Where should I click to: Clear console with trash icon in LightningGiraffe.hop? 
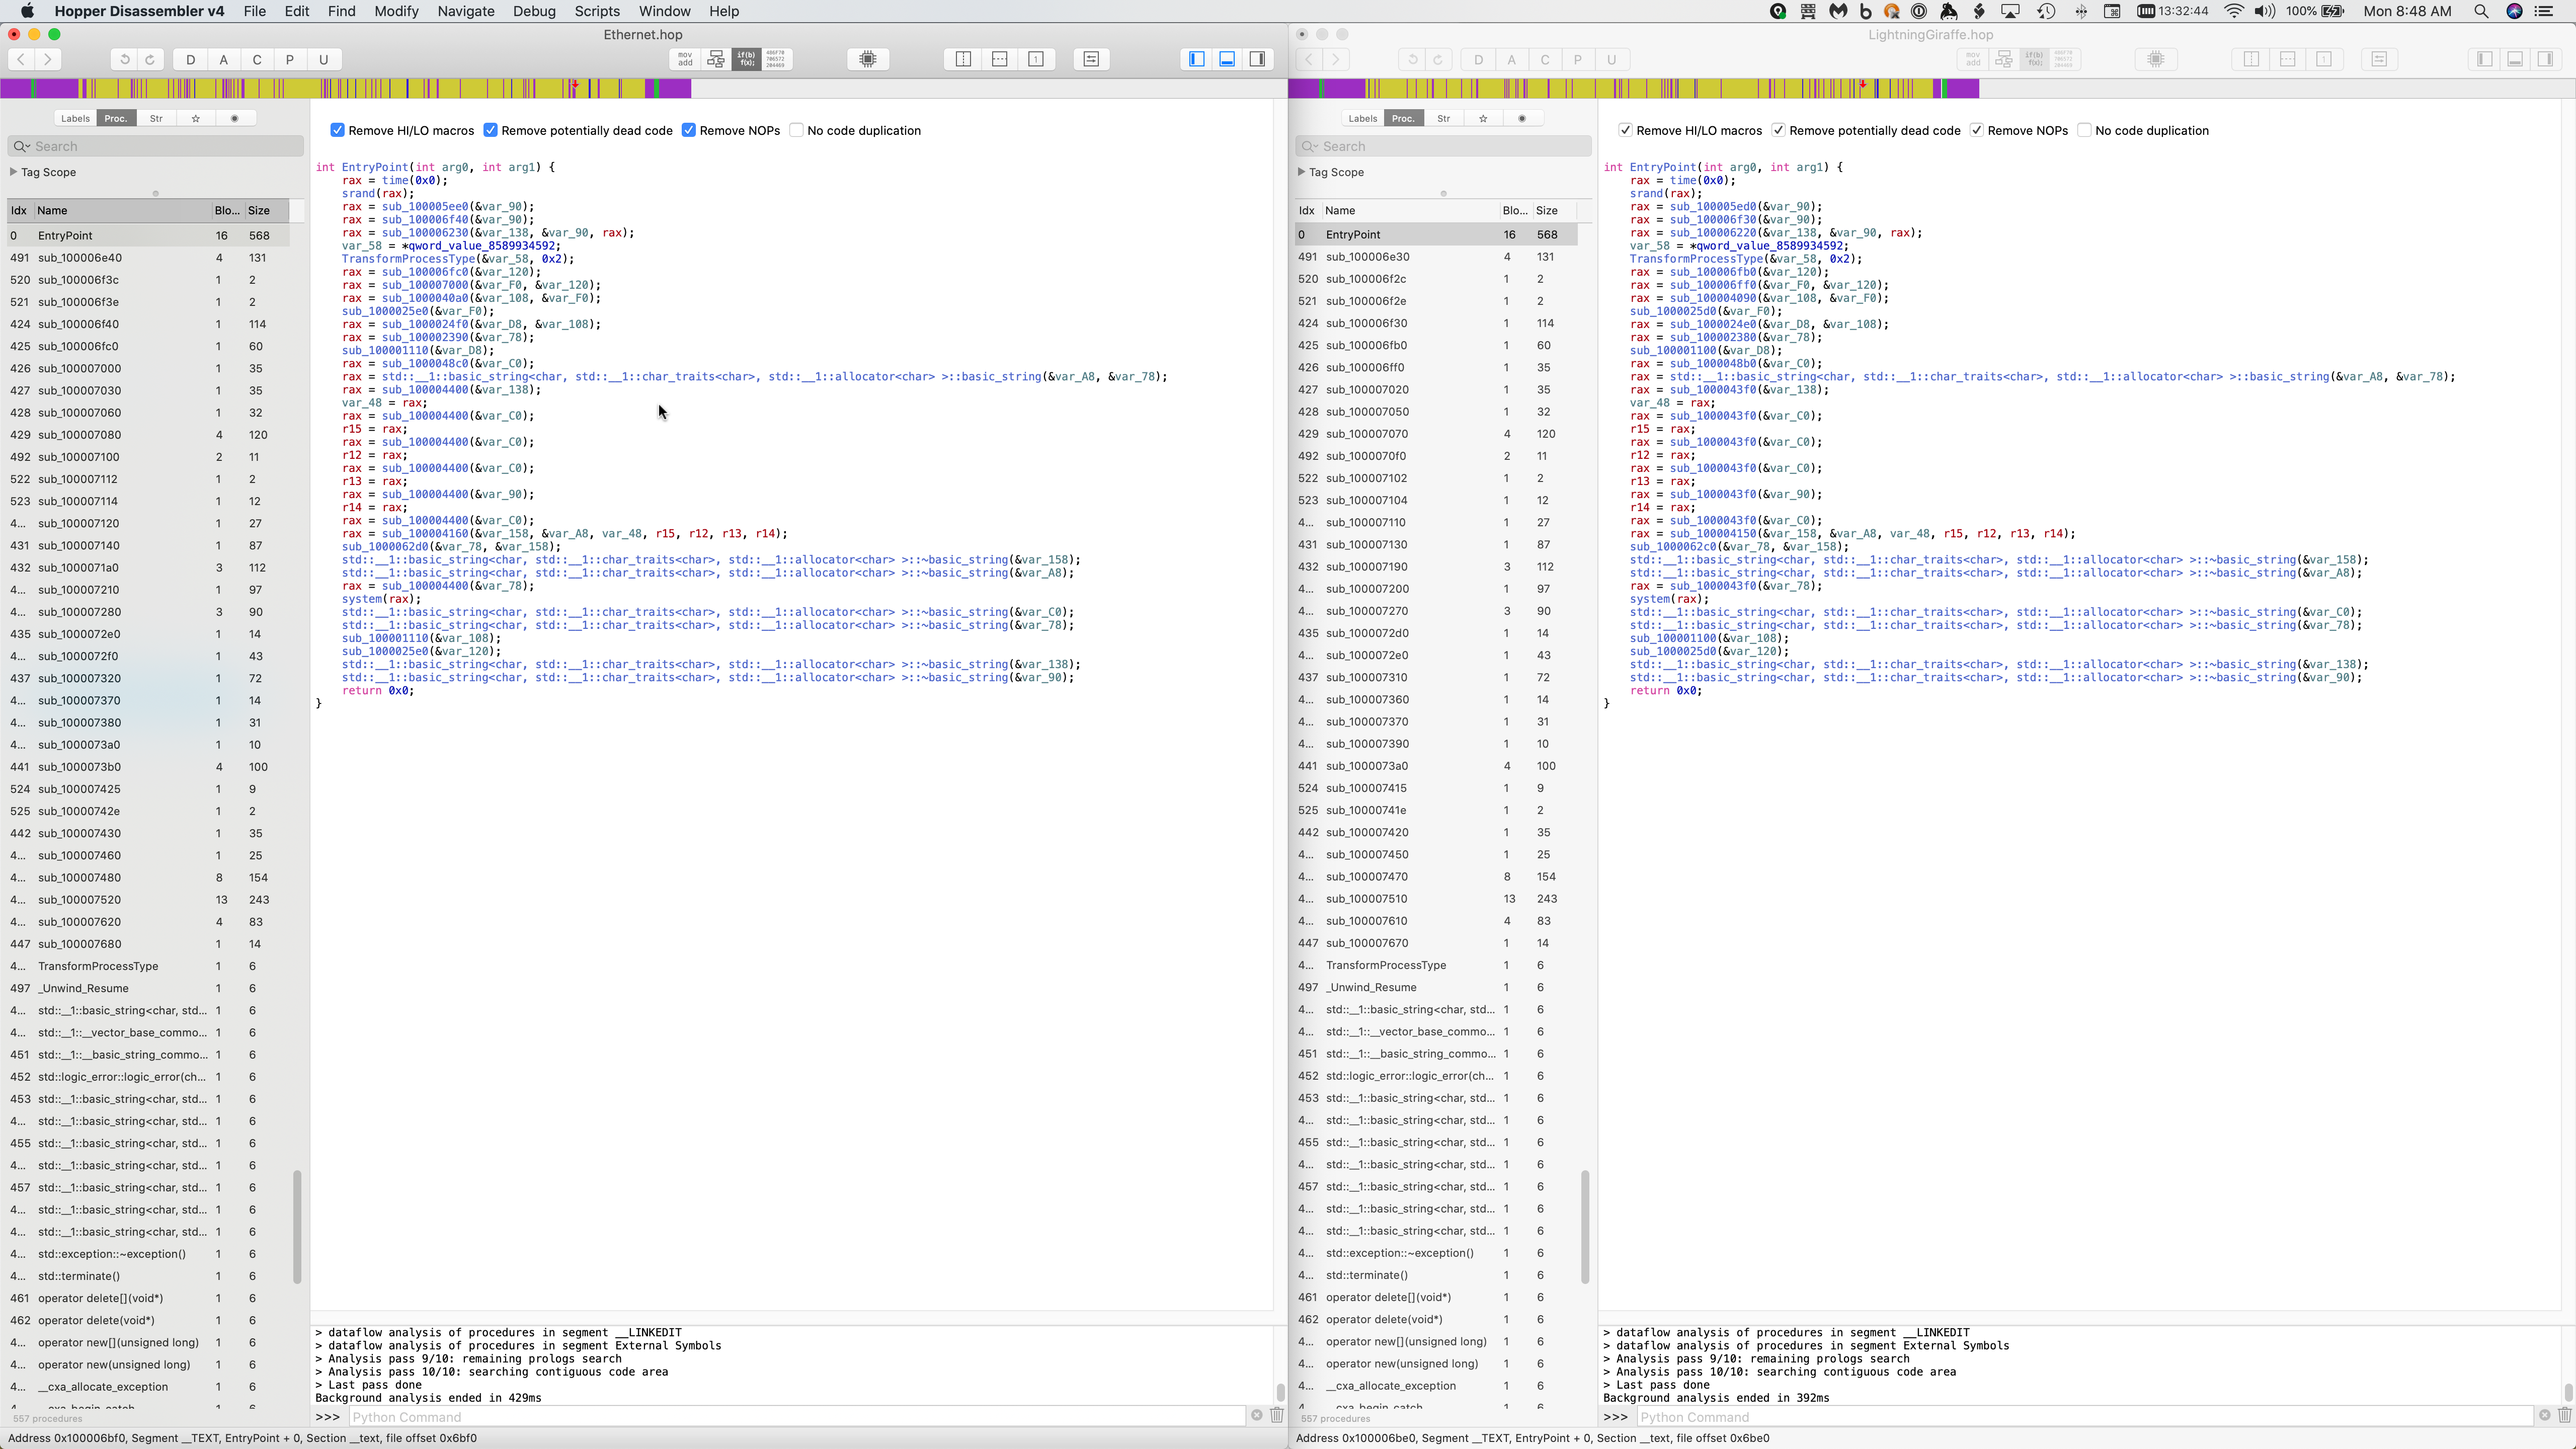coord(2565,1415)
